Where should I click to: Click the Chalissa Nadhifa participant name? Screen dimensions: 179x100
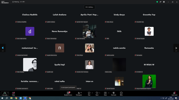coord(30,15)
